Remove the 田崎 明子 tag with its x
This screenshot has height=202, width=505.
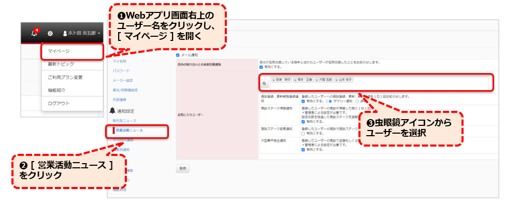point(274,80)
